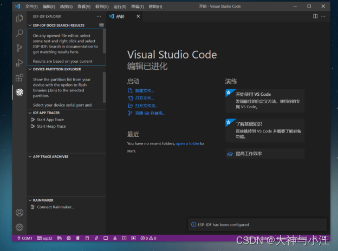Open the Accounts menu icon

pyautogui.click(x=19, y=213)
